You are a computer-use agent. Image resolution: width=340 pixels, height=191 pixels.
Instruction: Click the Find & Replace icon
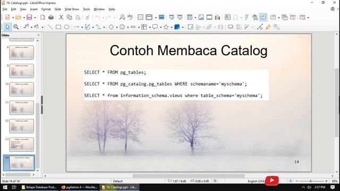pos(122,18)
